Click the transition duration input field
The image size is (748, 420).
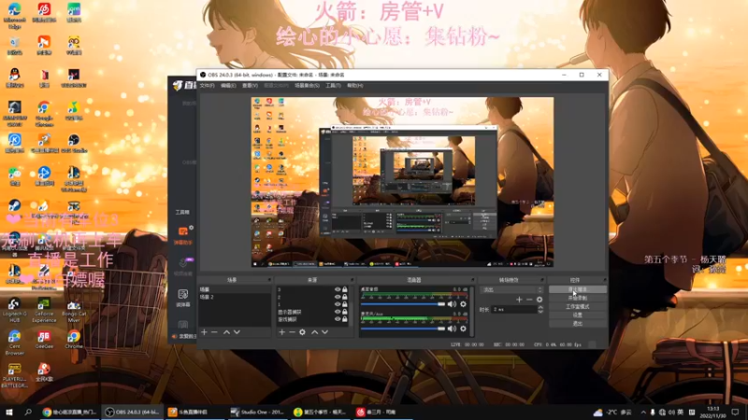click(514, 310)
